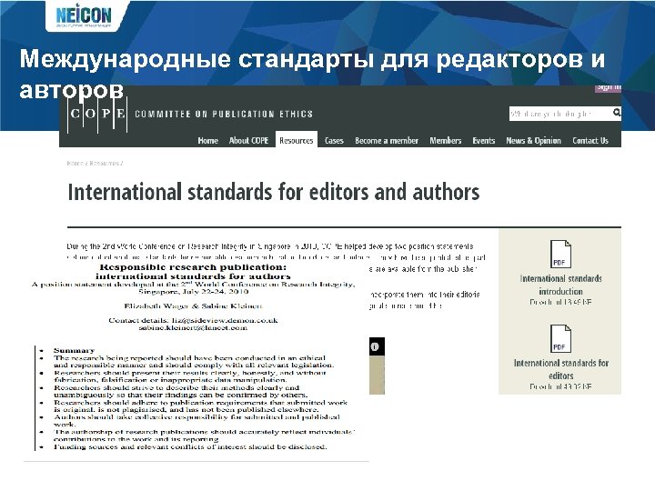Viewport: 655px width, 491px height.
Task: Open News & Opinion menu item
Action: coord(533,141)
